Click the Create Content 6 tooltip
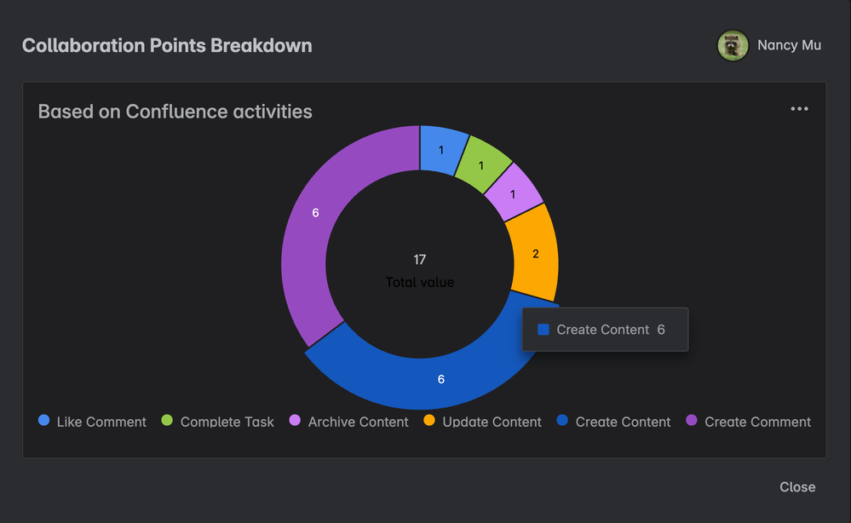 coord(605,330)
